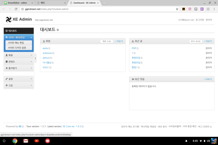This screenshot has height=145, width=218.
Task: Open 사이트 디자인 설정
Action: coord(19,48)
